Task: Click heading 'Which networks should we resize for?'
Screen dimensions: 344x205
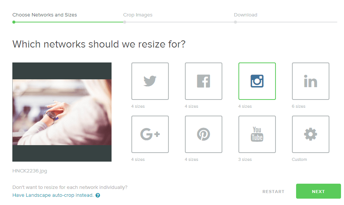Action: tap(99, 44)
